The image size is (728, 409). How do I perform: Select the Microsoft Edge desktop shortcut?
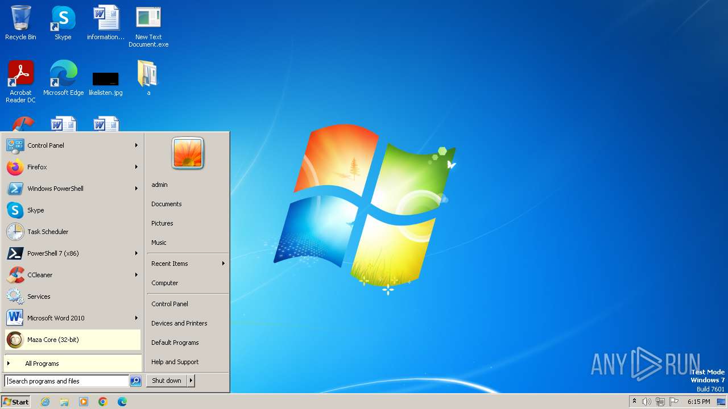click(x=63, y=78)
